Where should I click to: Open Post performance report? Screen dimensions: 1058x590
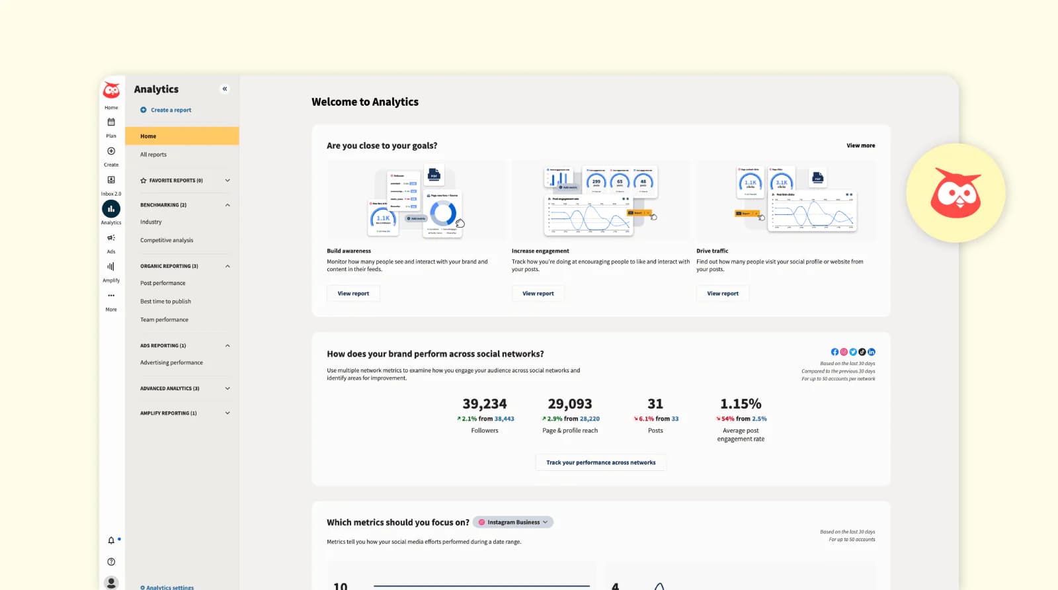[163, 283]
